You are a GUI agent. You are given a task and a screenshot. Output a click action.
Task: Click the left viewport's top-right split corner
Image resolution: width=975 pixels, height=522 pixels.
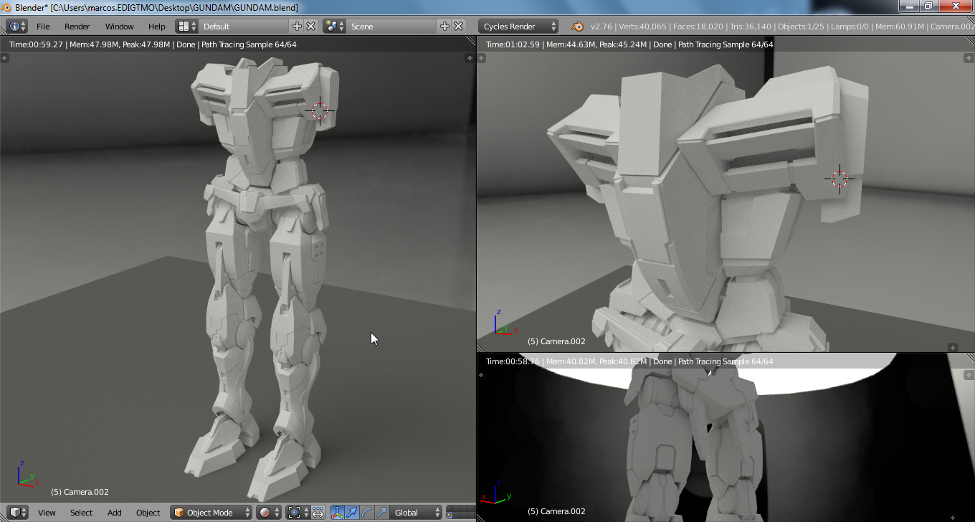point(470,42)
